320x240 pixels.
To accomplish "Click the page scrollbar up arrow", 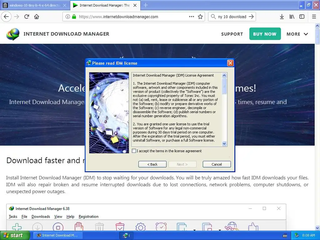I will click(317, 26).
